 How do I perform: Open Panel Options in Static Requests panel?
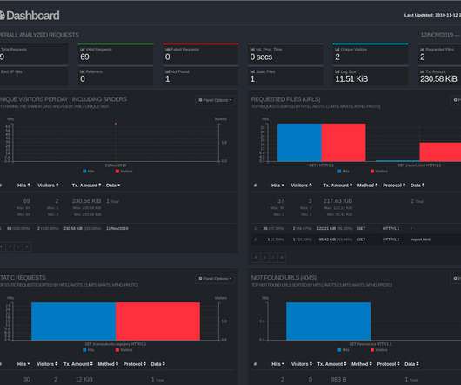215,279
